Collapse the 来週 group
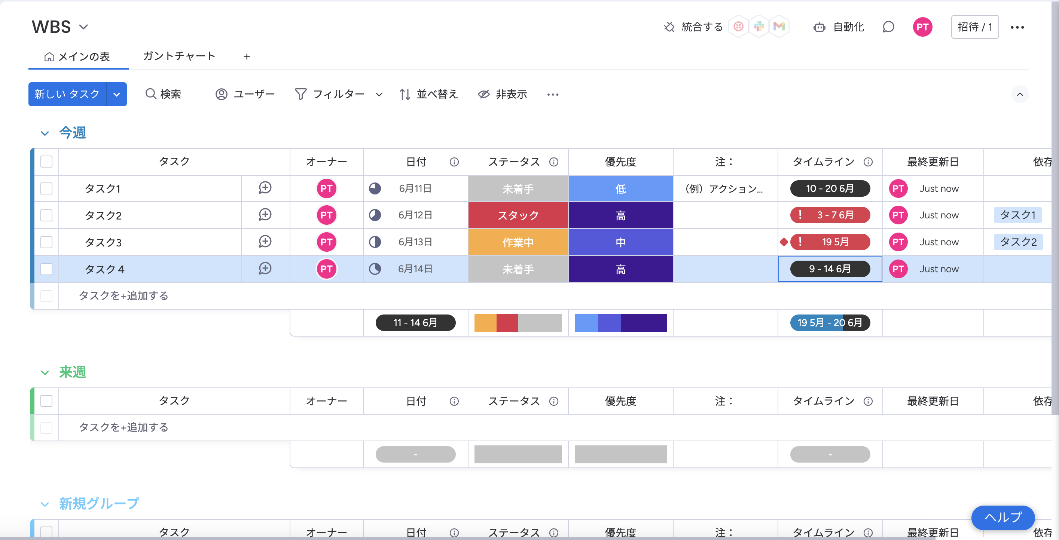1059x540 pixels. (x=45, y=372)
